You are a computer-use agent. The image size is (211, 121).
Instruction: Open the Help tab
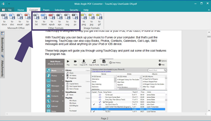click(86, 10)
